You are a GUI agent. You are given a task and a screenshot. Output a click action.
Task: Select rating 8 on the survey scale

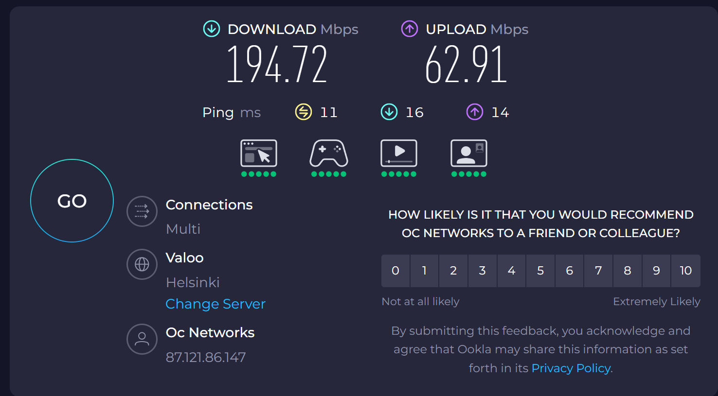[628, 271]
